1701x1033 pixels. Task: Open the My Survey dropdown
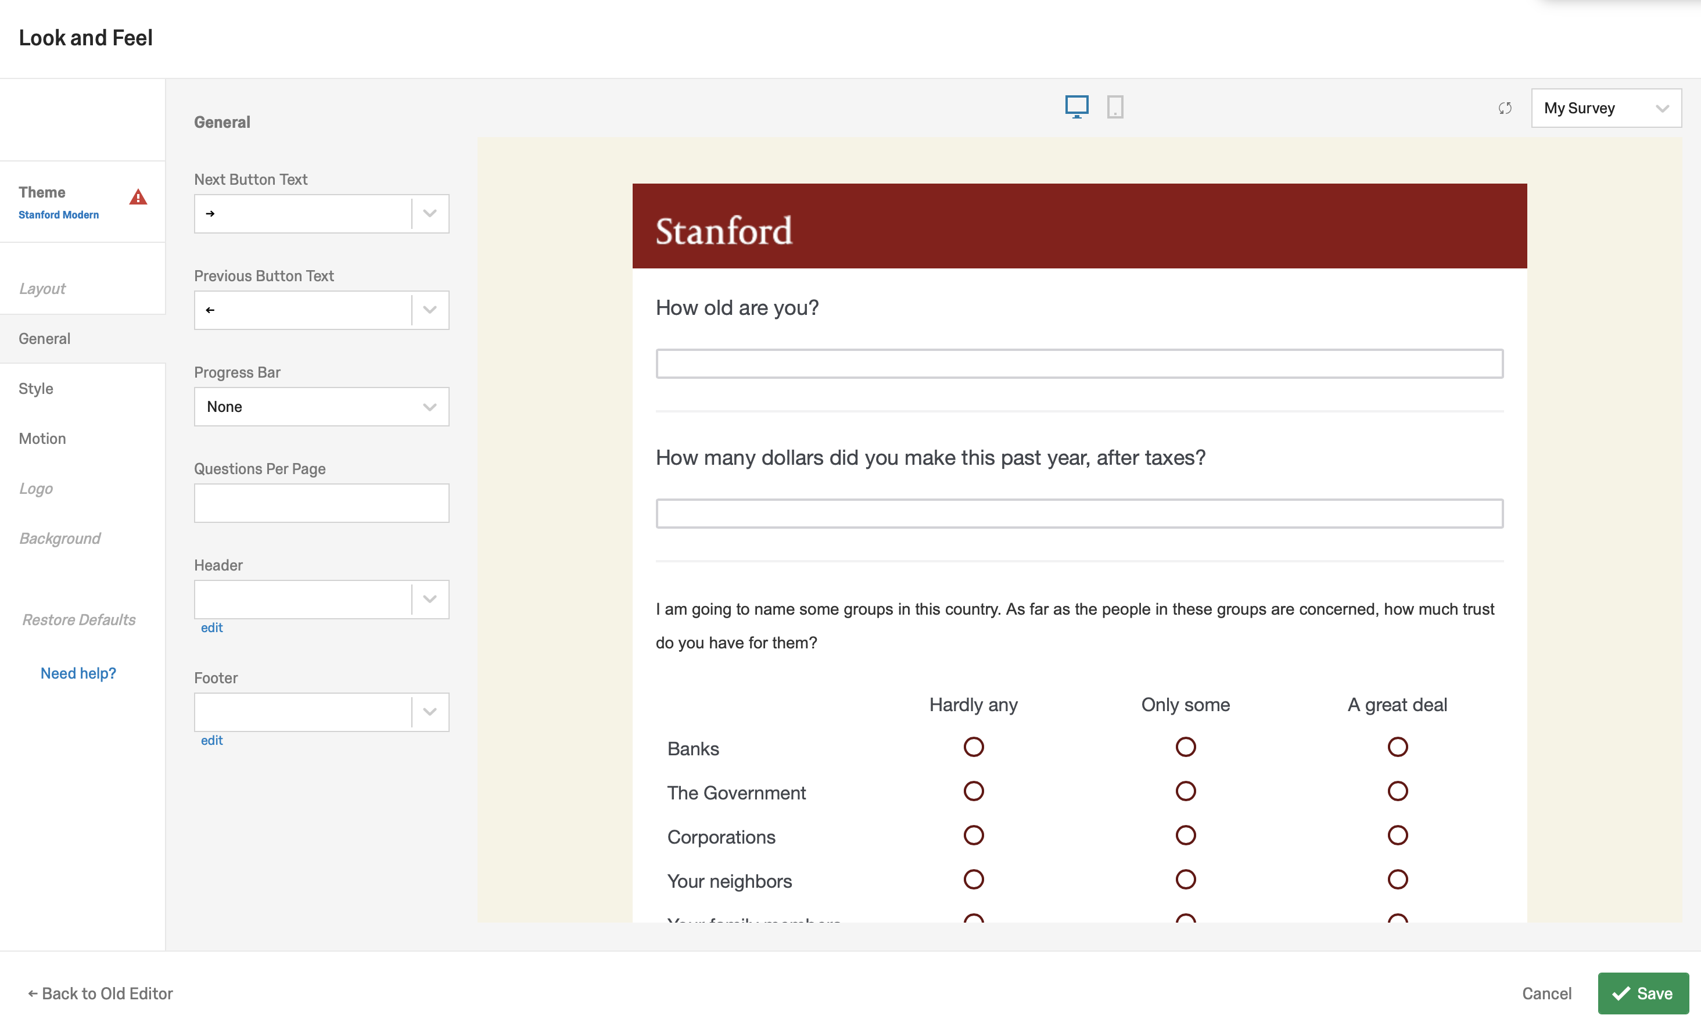[x=1606, y=109]
